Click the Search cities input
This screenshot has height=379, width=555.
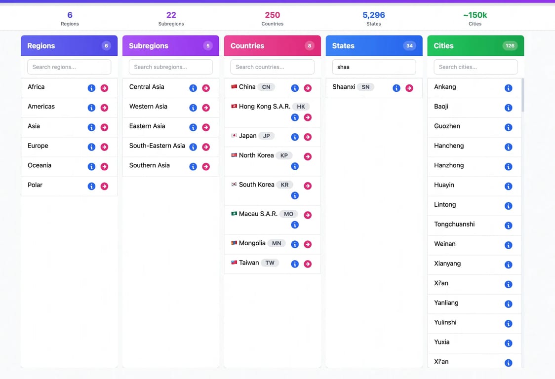(x=476, y=67)
